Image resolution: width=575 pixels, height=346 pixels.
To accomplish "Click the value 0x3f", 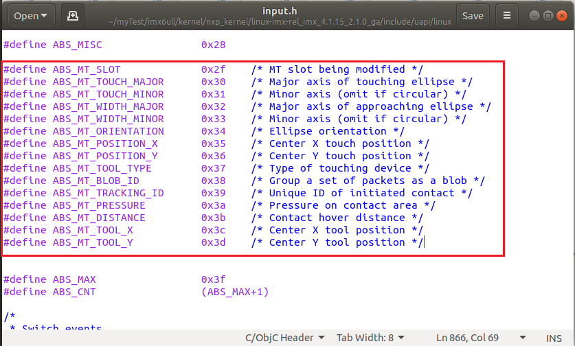I will click(x=214, y=279).
